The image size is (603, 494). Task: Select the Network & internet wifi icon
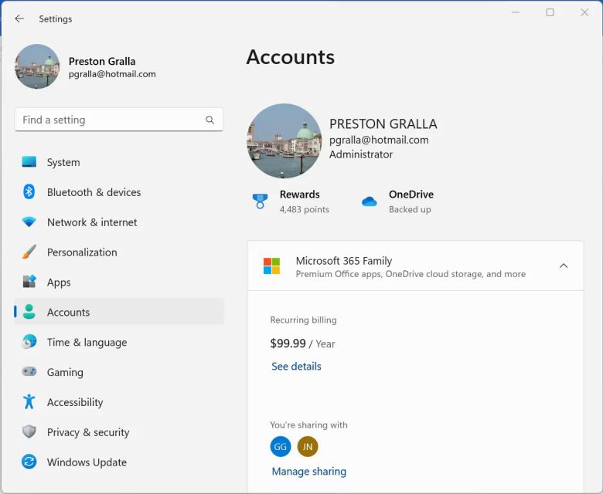(x=29, y=222)
